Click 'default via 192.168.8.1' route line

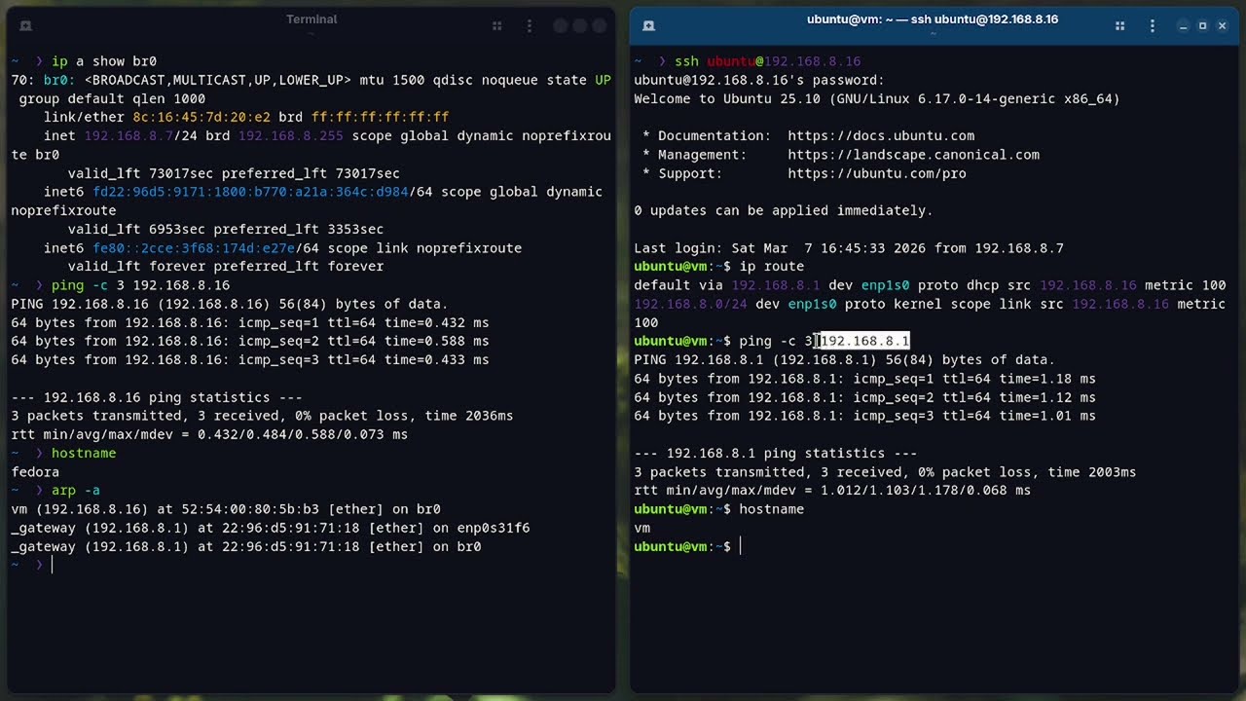tap(930, 285)
